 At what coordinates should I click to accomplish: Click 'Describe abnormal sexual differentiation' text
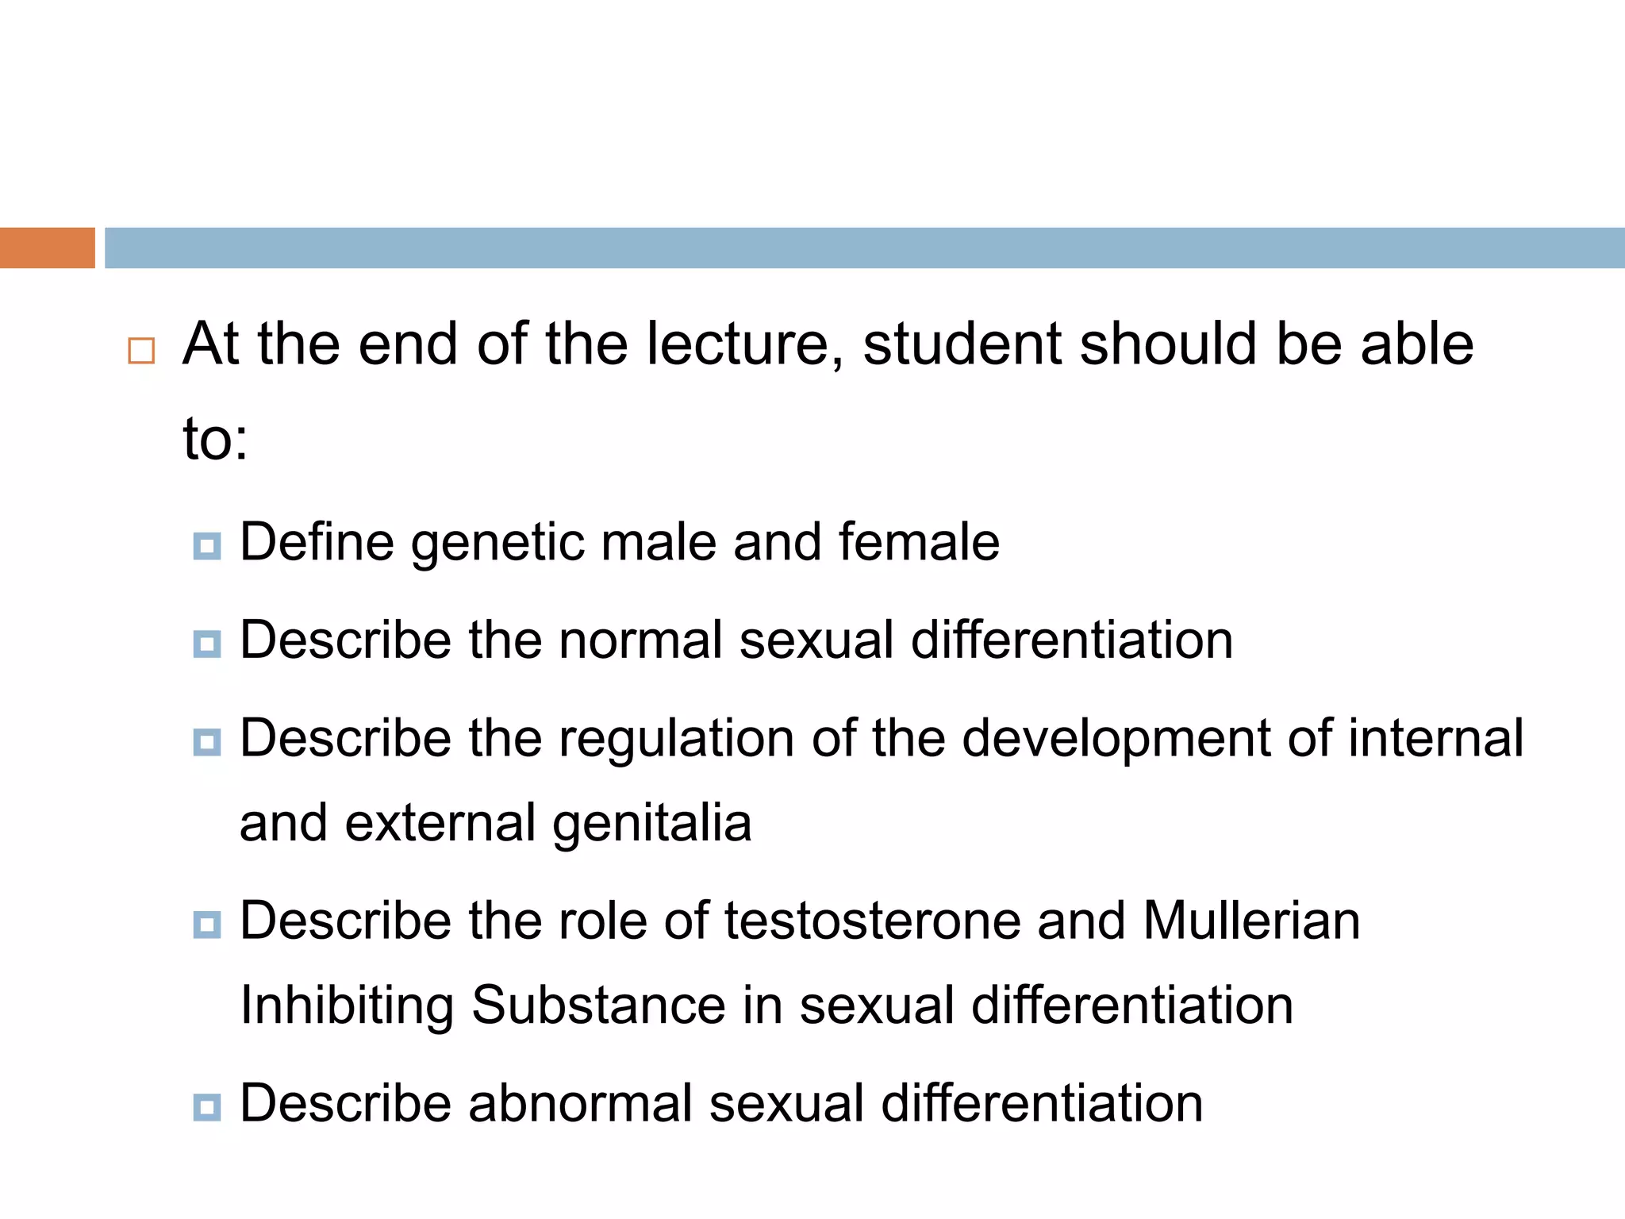tap(720, 1103)
